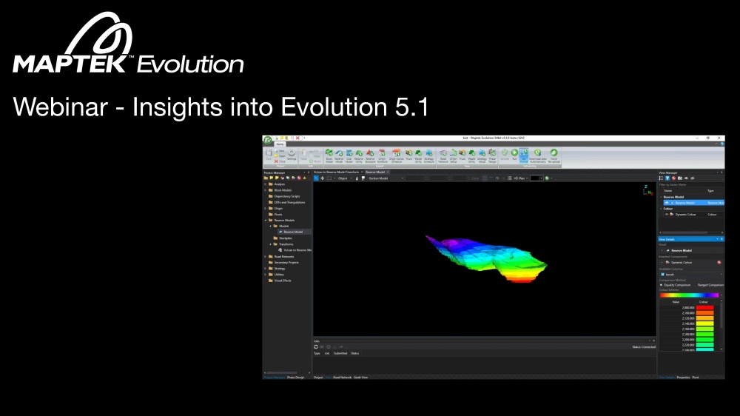Select Equality Comparison radio option

[675, 285]
